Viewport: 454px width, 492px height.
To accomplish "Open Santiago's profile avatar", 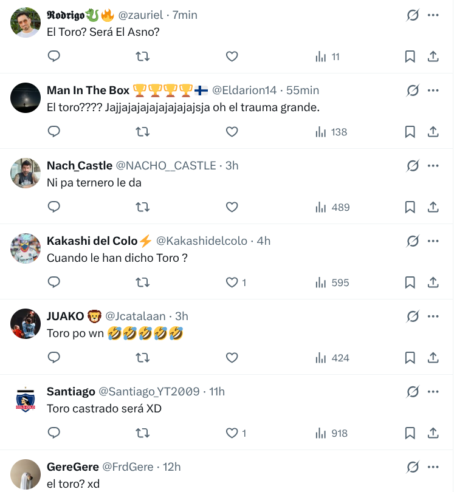I will pos(25,399).
